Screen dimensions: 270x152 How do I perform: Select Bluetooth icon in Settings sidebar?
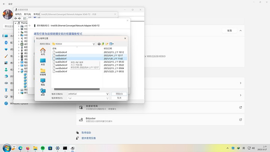tap(6, 42)
